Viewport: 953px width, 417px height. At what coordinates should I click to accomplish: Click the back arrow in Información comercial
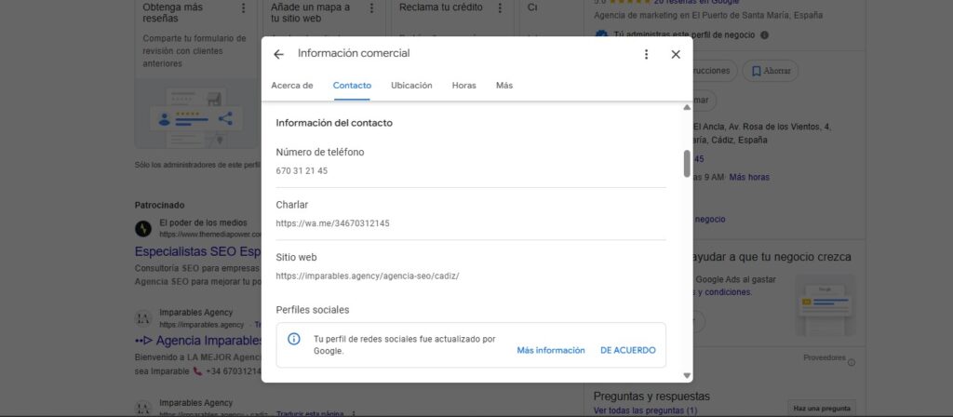(278, 54)
